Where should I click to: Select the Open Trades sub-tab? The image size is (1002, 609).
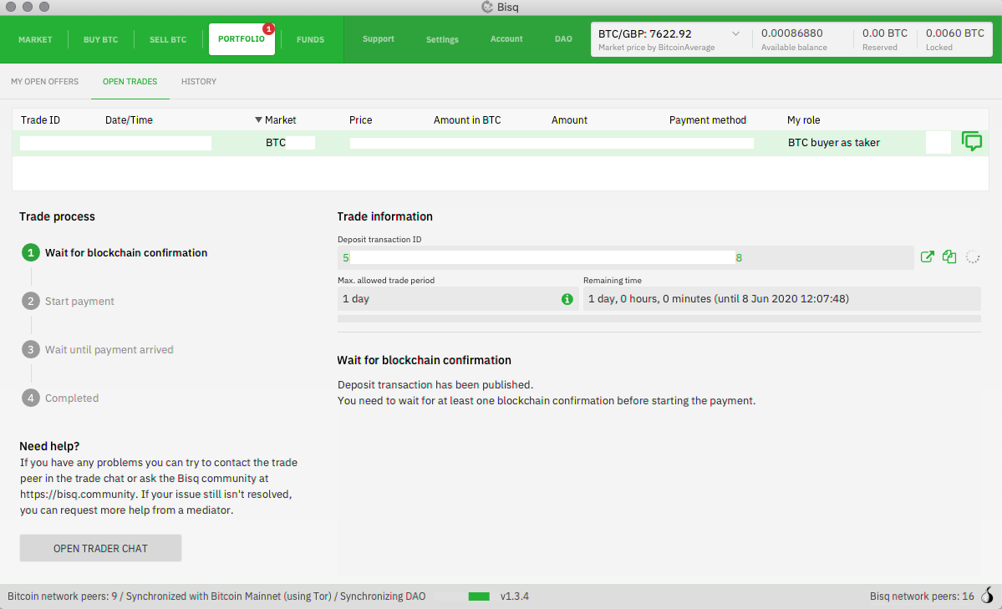click(130, 81)
